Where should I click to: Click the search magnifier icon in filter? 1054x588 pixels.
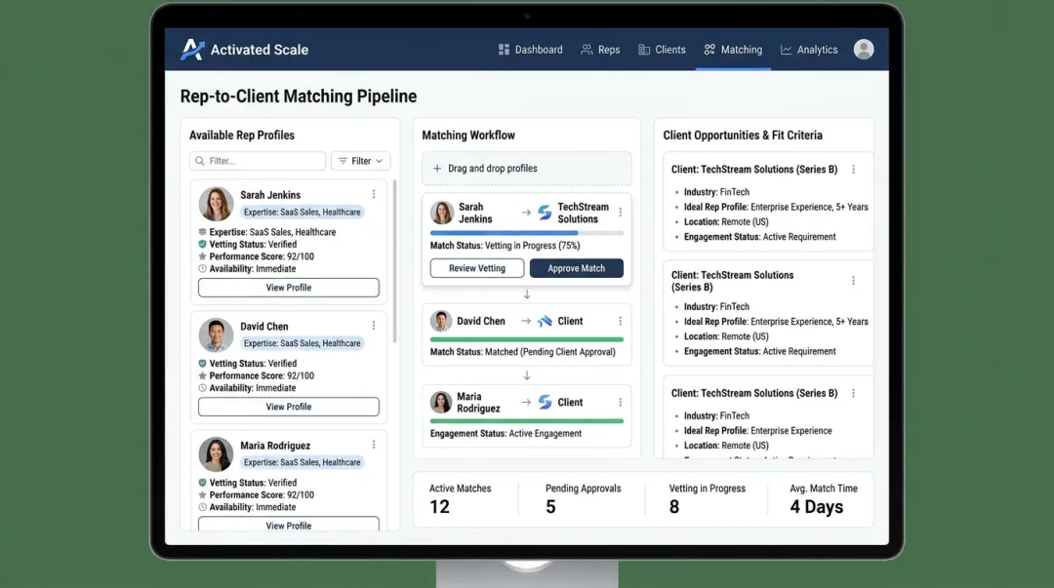pyautogui.click(x=200, y=161)
